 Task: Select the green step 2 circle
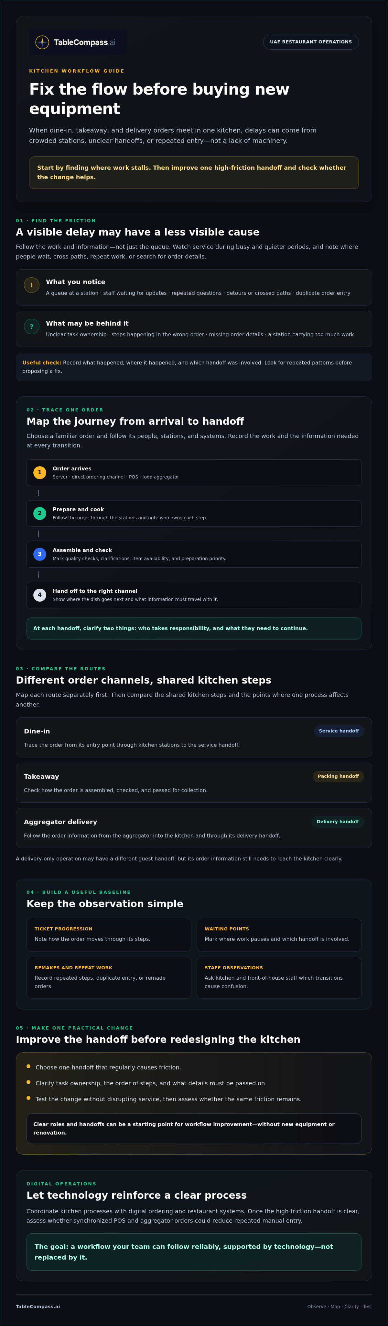click(x=39, y=513)
